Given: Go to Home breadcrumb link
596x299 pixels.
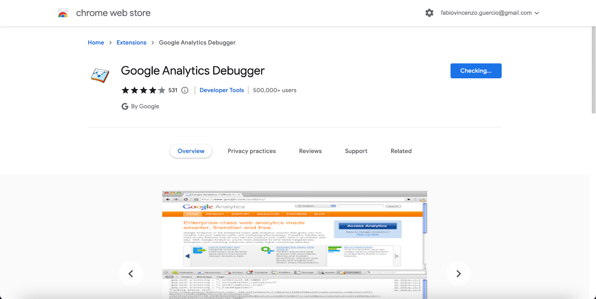Looking at the screenshot, I should click(96, 43).
